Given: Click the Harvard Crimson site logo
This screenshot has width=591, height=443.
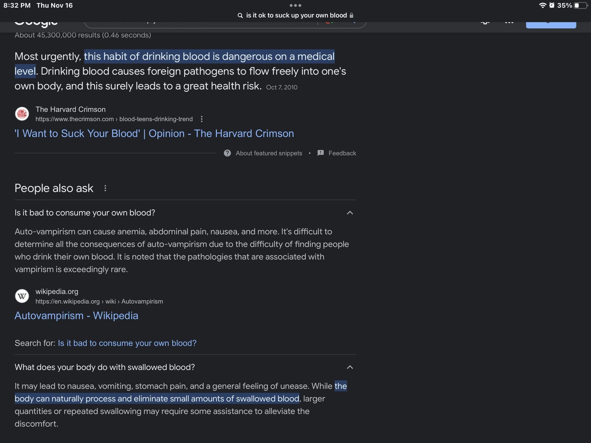Looking at the screenshot, I should coord(22,114).
